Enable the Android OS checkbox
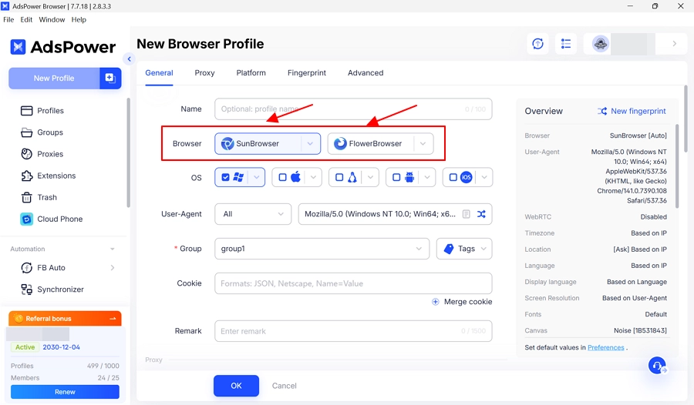 point(396,177)
